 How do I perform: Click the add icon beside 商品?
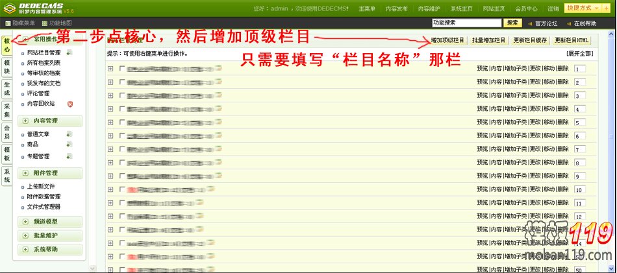69,144
